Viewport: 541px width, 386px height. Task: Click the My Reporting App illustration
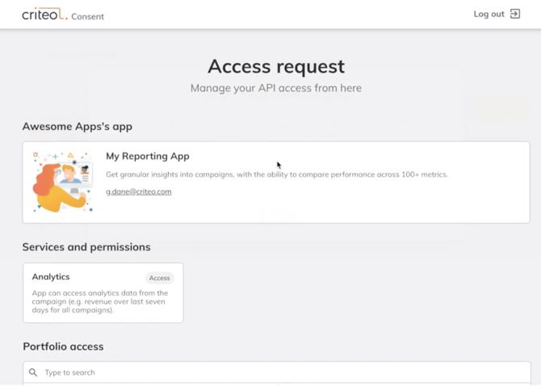[x=63, y=182]
